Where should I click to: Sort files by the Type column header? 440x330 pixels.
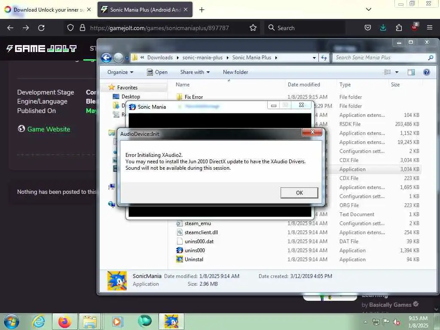pos(345,85)
